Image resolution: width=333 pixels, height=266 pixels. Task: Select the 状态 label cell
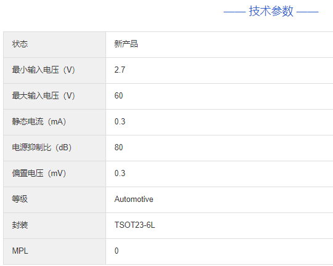[x=55, y=44]
